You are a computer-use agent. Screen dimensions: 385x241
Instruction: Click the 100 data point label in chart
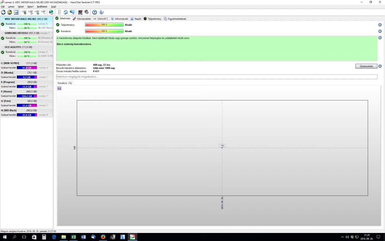pos(222,146)
